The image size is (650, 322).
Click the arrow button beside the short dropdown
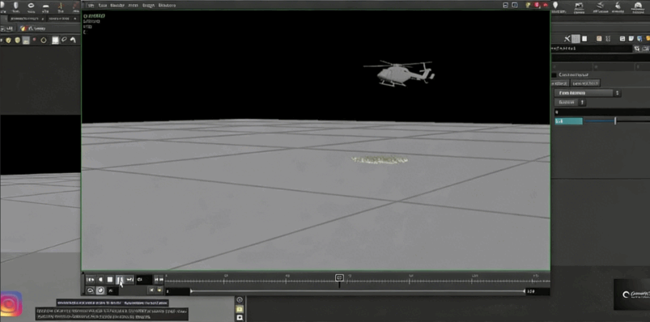point(582,103)
